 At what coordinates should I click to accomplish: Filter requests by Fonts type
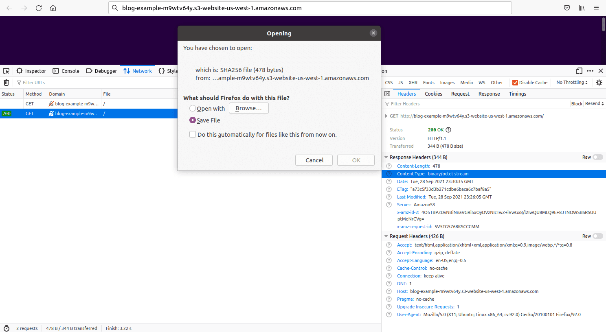[428, 83]
